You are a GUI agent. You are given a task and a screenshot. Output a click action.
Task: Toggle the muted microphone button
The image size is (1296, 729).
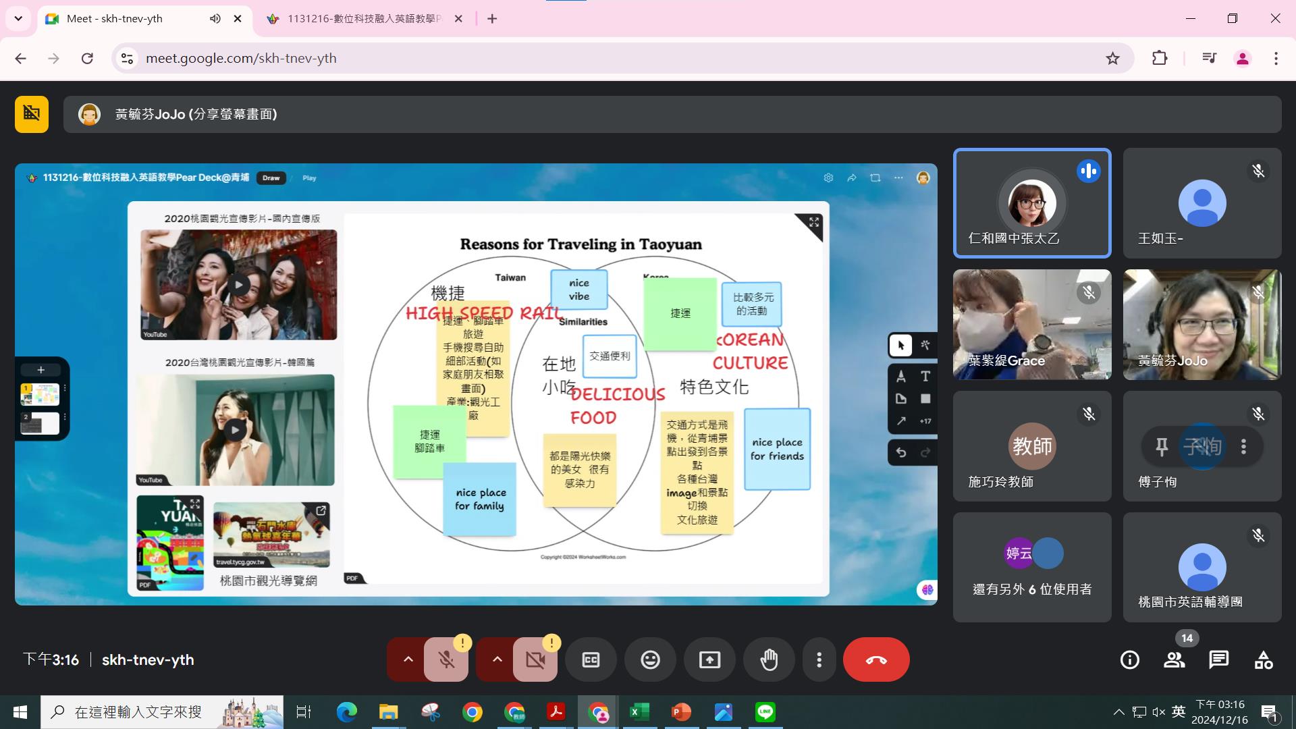pos(446,659)
